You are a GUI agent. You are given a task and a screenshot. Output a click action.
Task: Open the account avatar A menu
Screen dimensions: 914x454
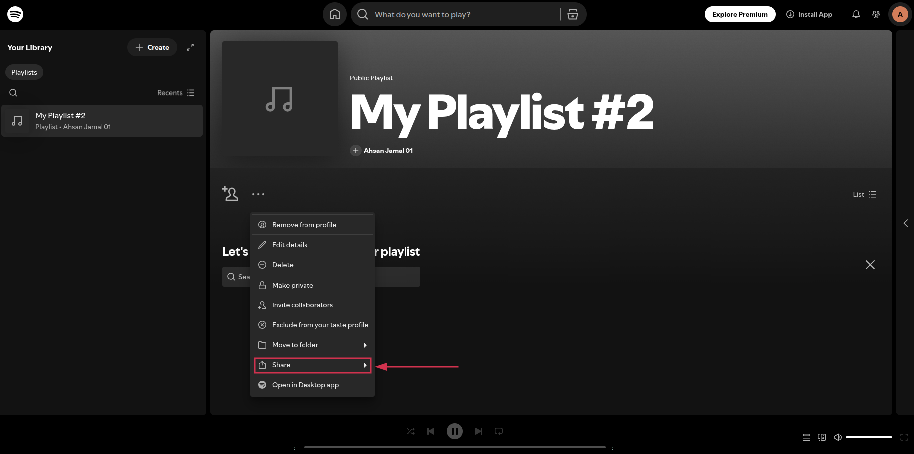pos(900,14)
